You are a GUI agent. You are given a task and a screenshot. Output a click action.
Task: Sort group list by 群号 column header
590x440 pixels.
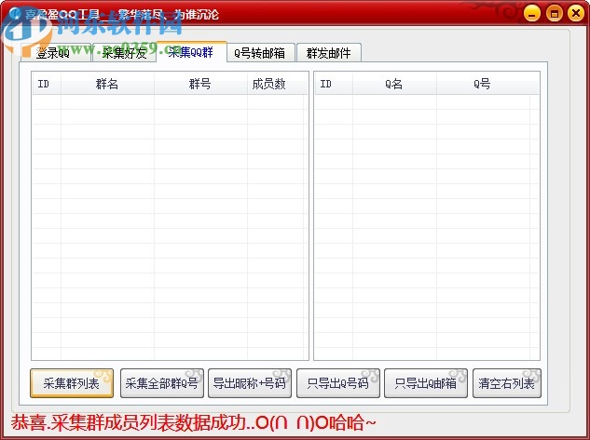[200, 84]
